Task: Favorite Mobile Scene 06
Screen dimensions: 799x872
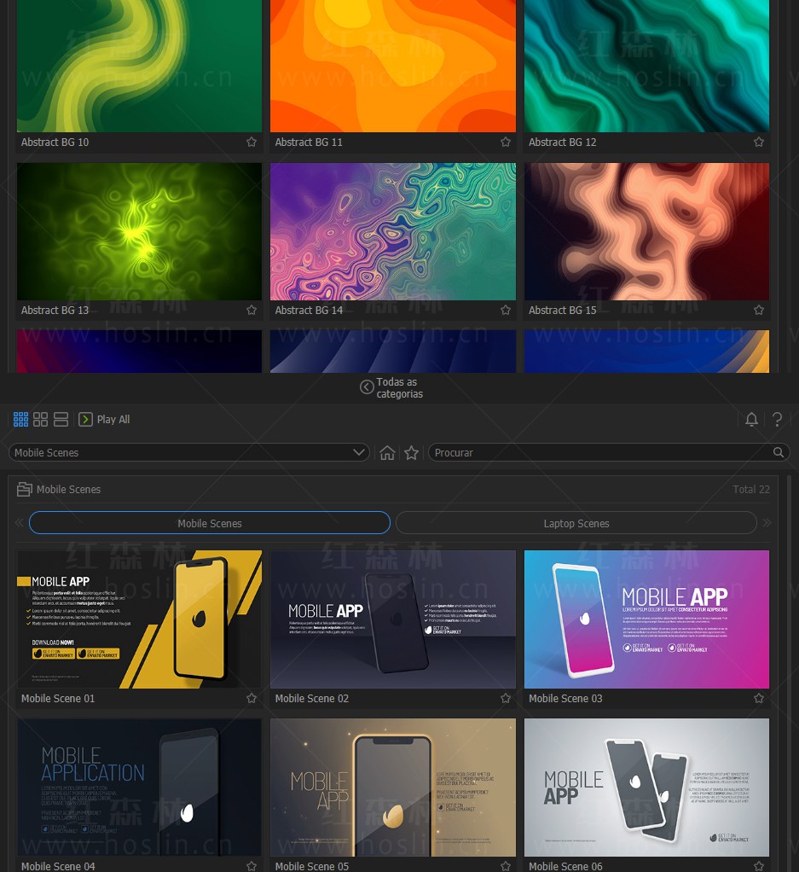Action: tap(759, 866)
